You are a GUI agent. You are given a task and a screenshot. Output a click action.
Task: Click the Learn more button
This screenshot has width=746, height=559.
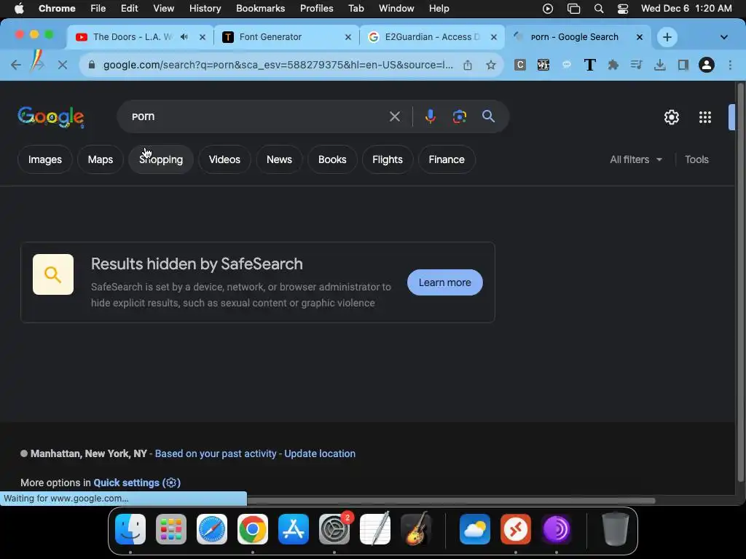445,282
